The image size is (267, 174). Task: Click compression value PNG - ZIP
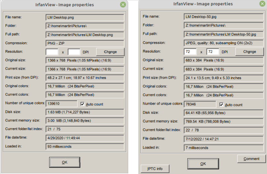[85, 43]
